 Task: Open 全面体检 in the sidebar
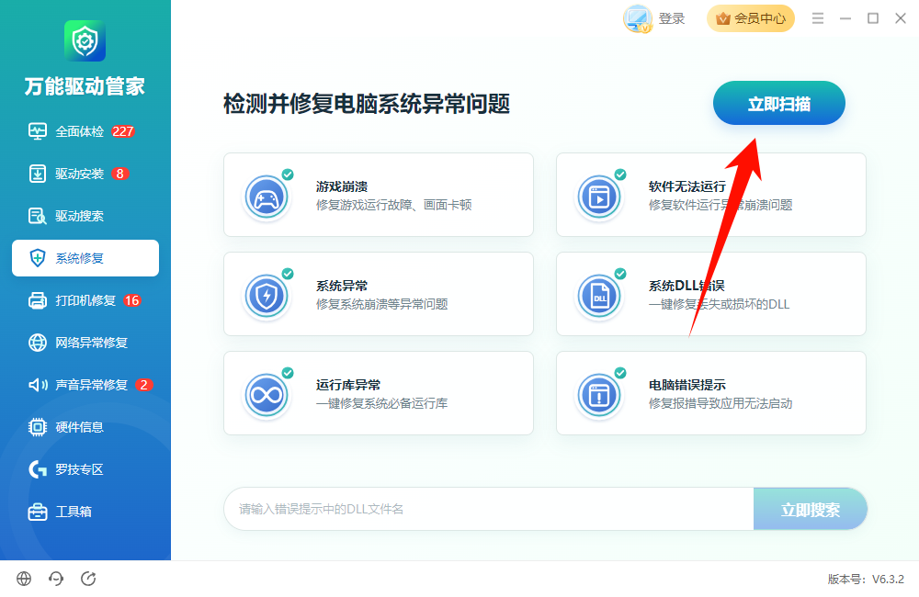(x=85, y=131)
